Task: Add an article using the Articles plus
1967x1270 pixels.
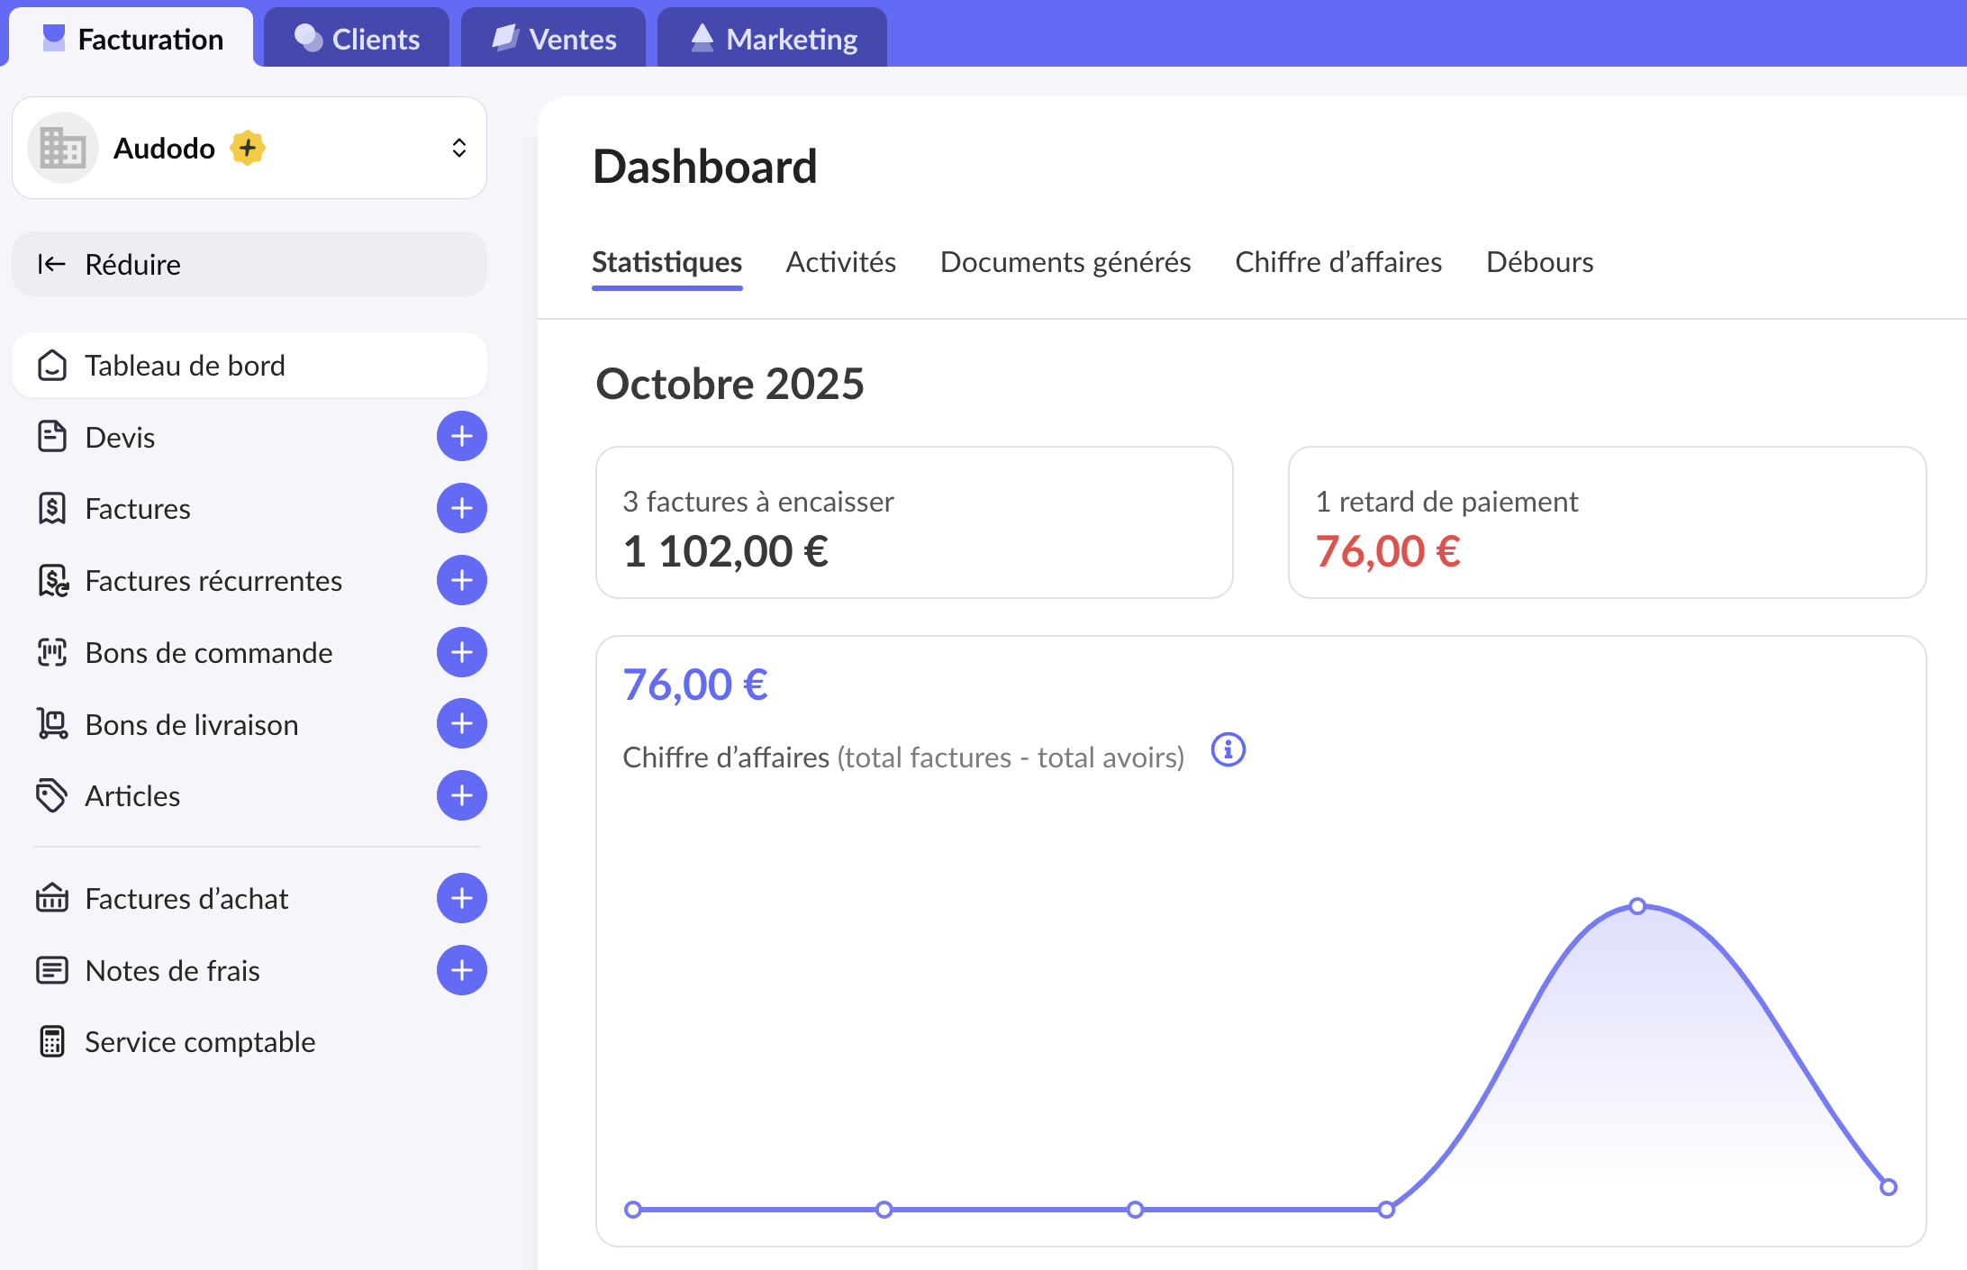Action: [461, 795]
